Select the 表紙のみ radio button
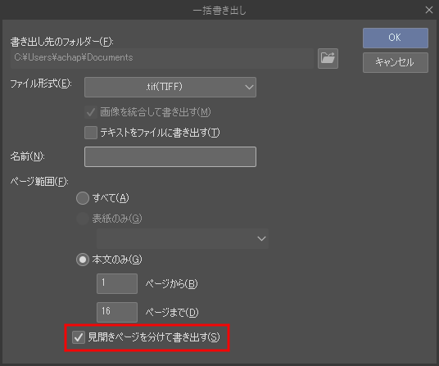The image size is (439, 366). (83, 219)
